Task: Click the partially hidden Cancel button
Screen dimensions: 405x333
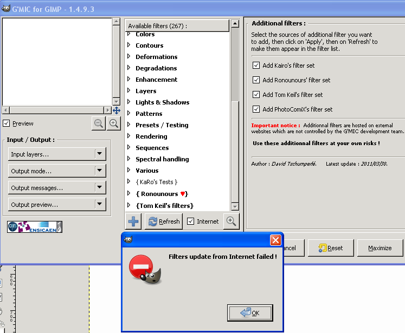Action: point(294,248)
